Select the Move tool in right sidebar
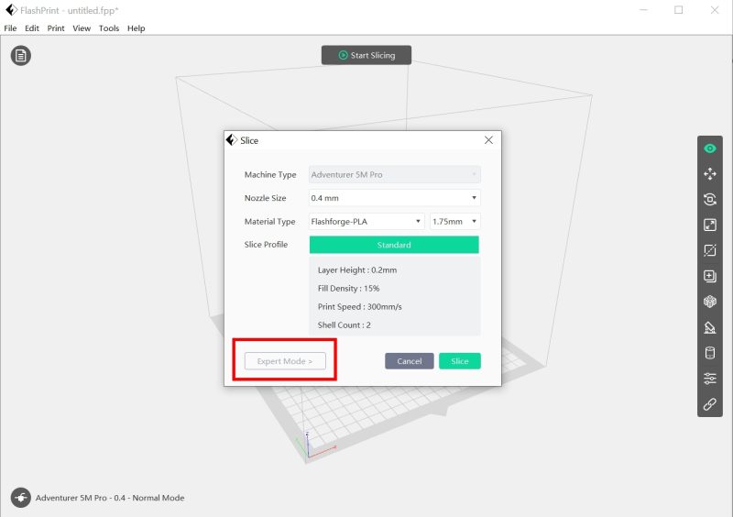The height and width of the screenshot is (517, 733). (709, 174)
